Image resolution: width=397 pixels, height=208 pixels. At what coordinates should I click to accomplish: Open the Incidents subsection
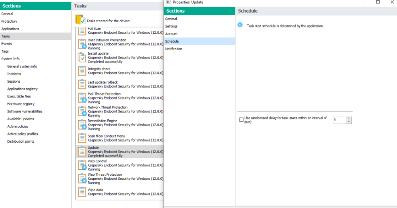pyautogui.click(x=14, y=74)
